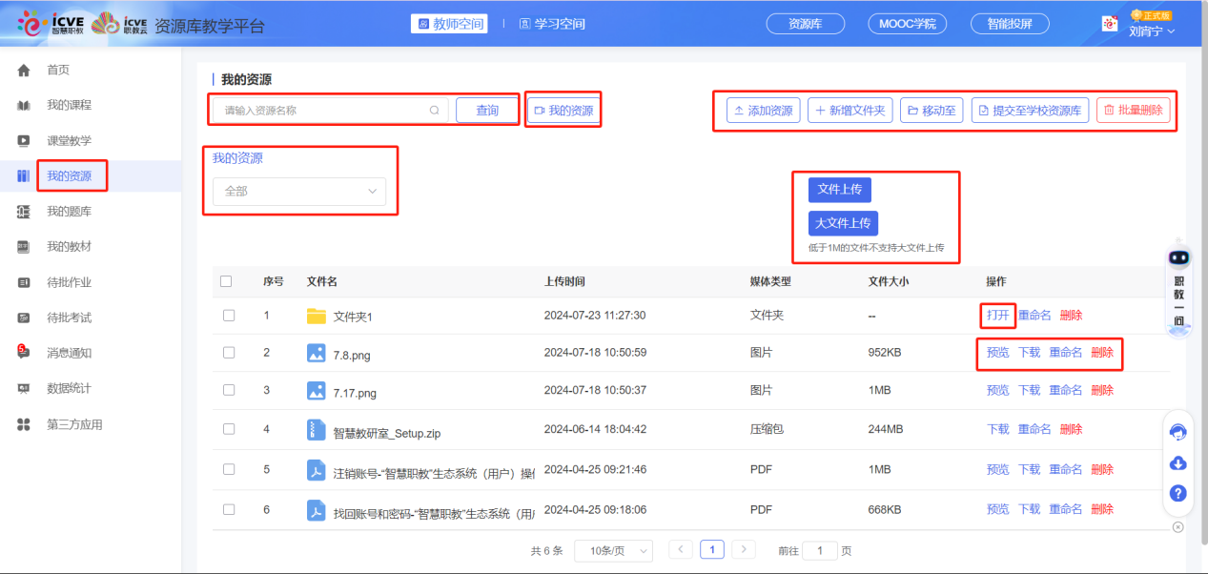Click the magnifier icon in search box
Image resolution: width=1208 pixels, height=574 pixels.
click(x=435, y=111)
